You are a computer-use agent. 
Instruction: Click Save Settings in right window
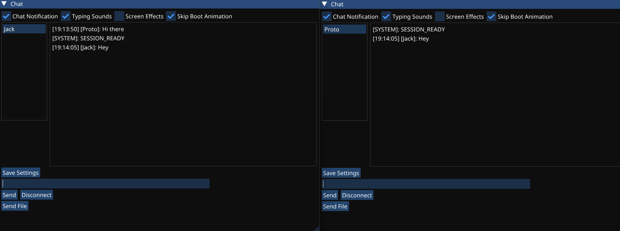[341, 173]
